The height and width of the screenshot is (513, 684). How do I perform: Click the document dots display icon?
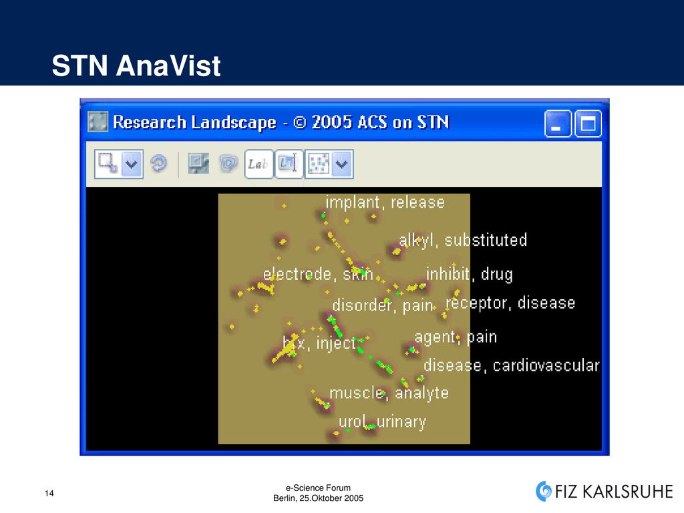click(319, 164)
